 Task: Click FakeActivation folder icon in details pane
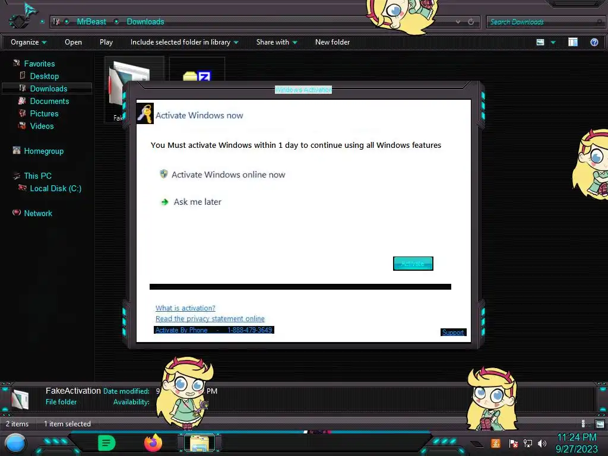point(20,400)
